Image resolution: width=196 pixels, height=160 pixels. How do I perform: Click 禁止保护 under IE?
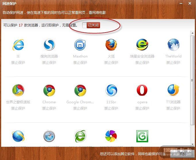tap(18, 62)
